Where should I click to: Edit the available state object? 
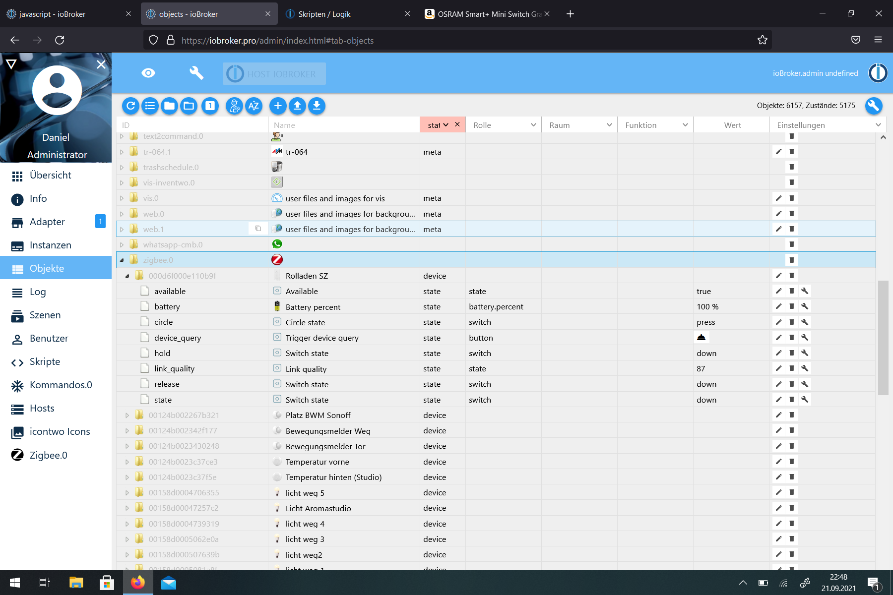pos(778,291)
